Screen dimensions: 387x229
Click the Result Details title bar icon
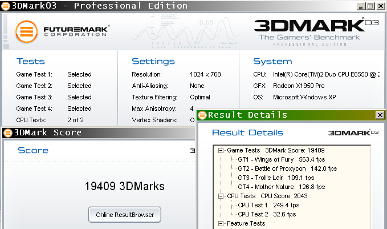[202, 115]
